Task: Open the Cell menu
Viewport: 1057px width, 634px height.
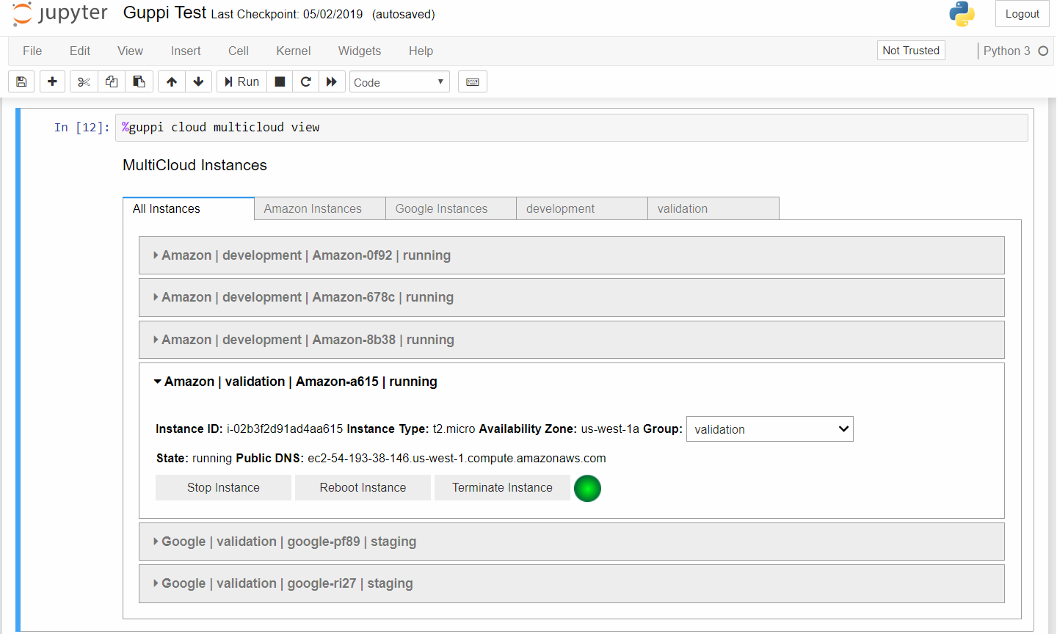Action: pyautogui.click(x=239, y=51)
